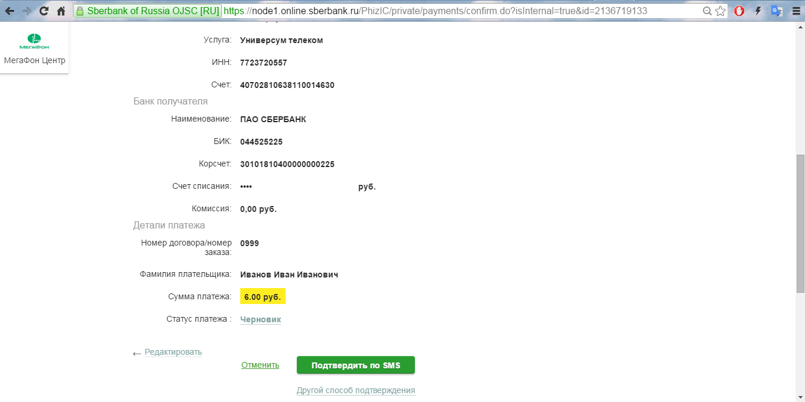Click the Фамилия плательщика label
The height and width of the screenshot is (402, 805).
point(185,274)
